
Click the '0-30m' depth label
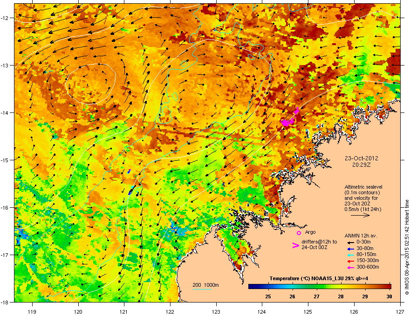pyautogui.click(x=363, y=242)
